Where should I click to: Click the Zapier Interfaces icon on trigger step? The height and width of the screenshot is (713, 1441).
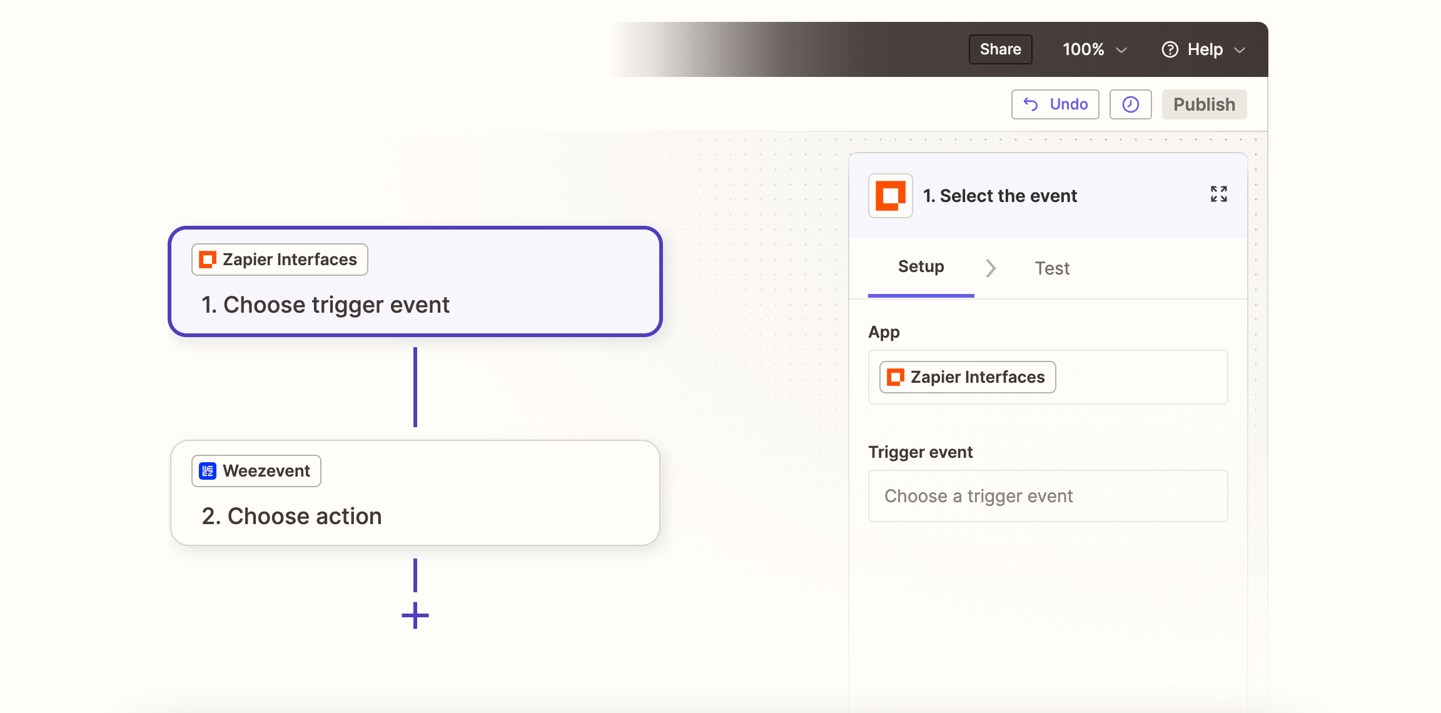click(x=208, y=260)
